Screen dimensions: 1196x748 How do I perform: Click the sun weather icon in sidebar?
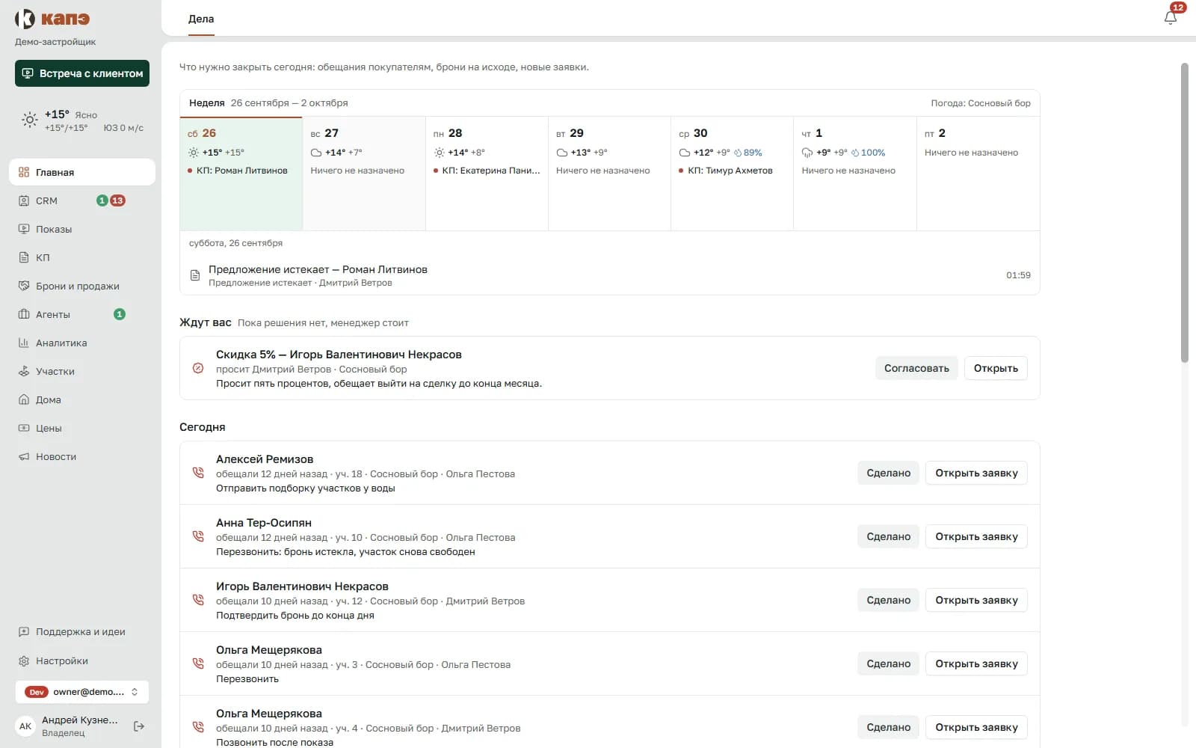29,120
